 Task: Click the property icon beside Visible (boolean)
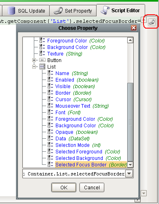point(50,86)
